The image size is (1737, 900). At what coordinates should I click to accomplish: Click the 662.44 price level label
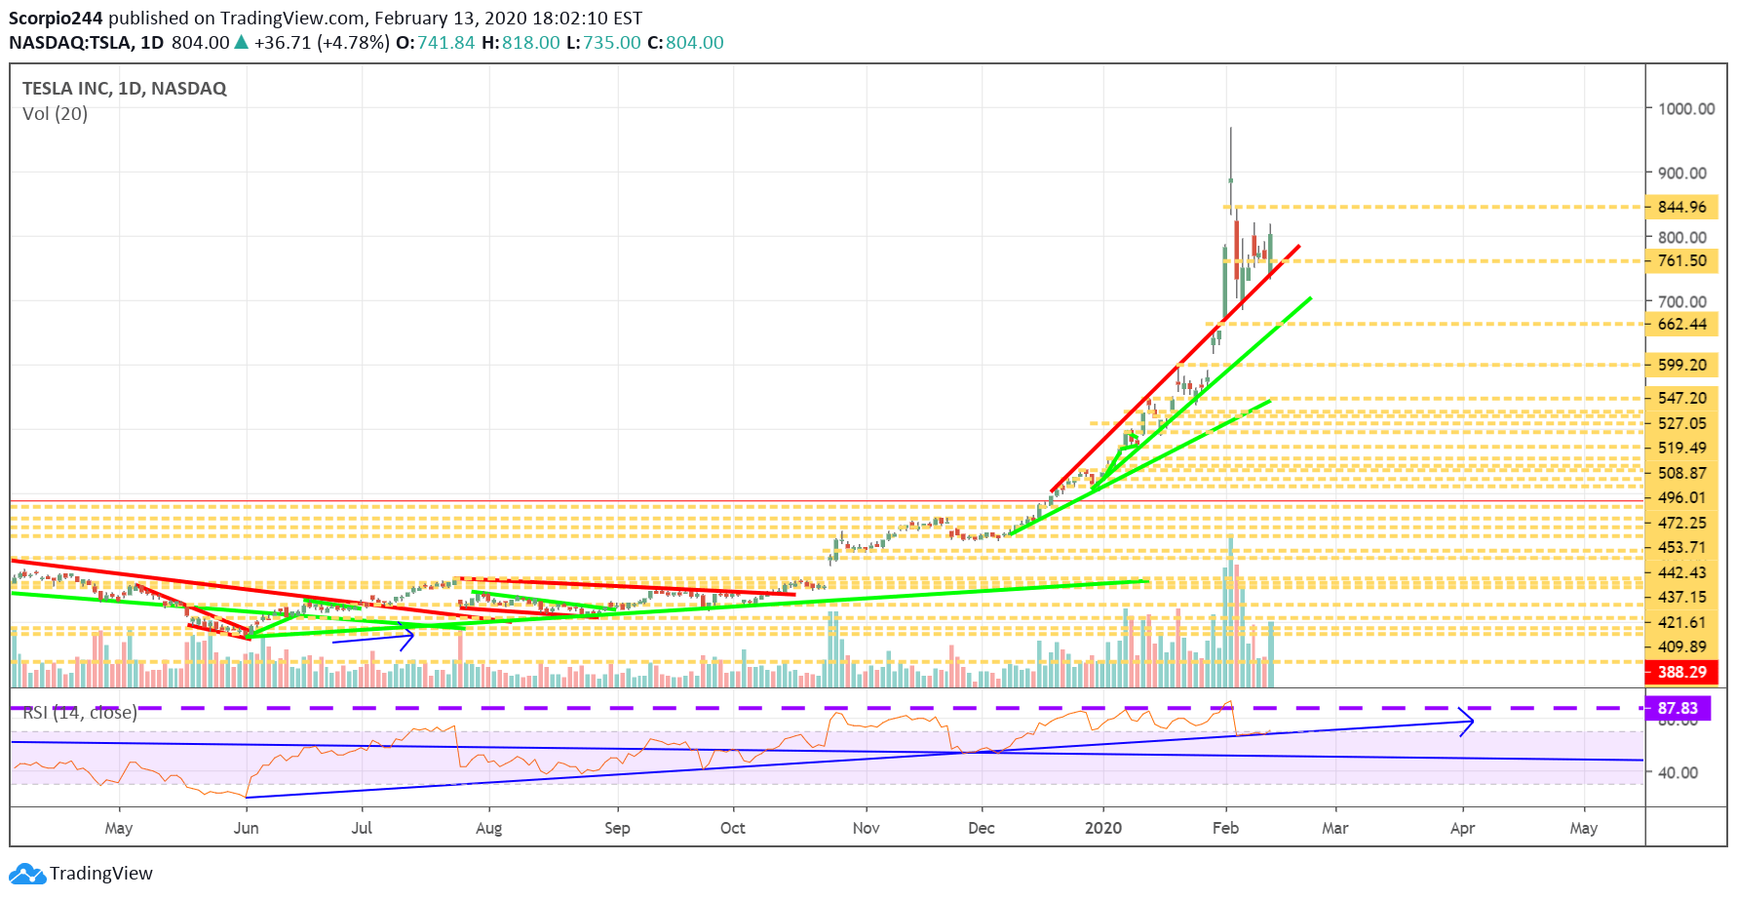pyautogui.click(x=1681, y=324)
